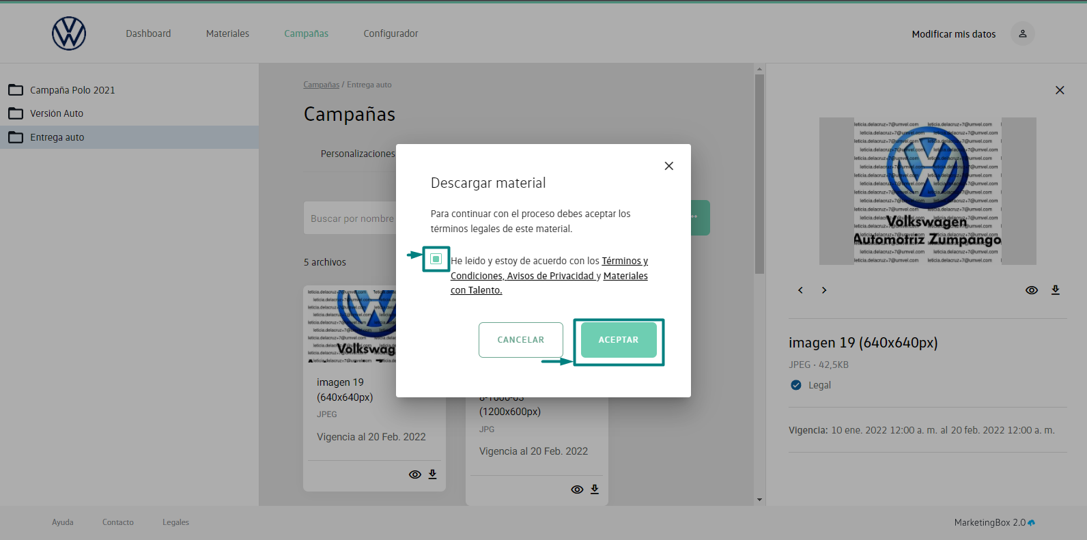Check the terms agreement checkbox
Image resolution: width=1087 pixels, height=540 pixels.
pyautogui.click(x=436, y=259)
